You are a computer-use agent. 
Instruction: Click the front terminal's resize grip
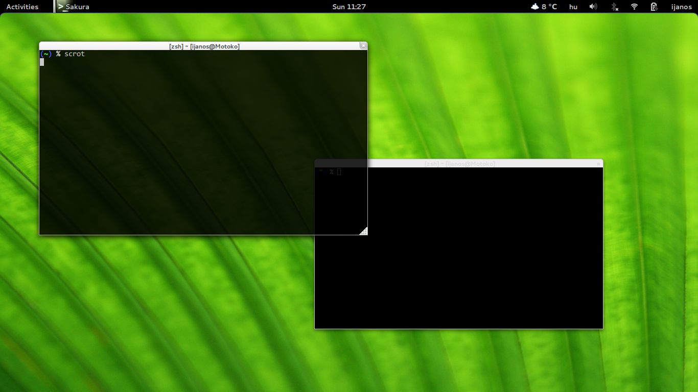coord(363,231)
